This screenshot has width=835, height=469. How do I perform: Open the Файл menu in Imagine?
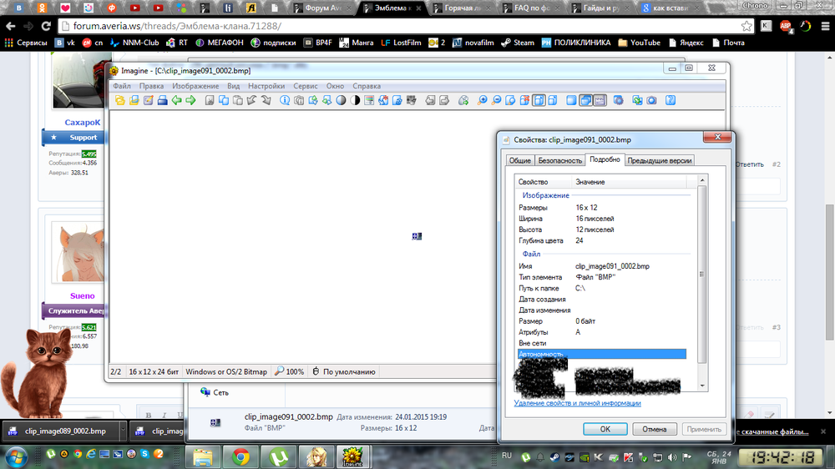tap(122, 86)
